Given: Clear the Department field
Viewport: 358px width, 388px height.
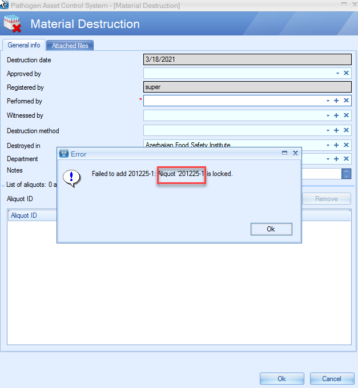Looking at the screenshot, I should tap(346, 159).
